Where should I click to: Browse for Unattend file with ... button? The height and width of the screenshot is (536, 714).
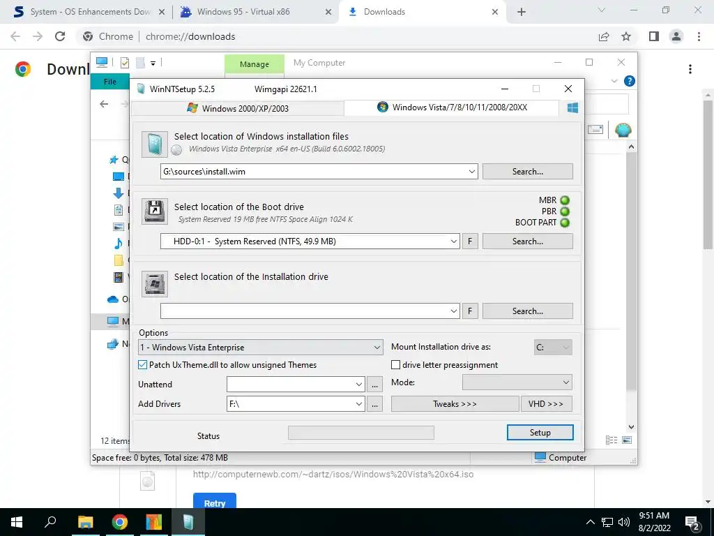point(374,385)
